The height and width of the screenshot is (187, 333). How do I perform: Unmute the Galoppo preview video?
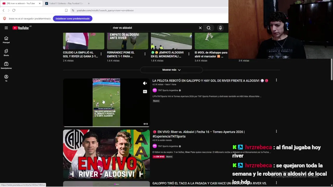coord(145,83)
